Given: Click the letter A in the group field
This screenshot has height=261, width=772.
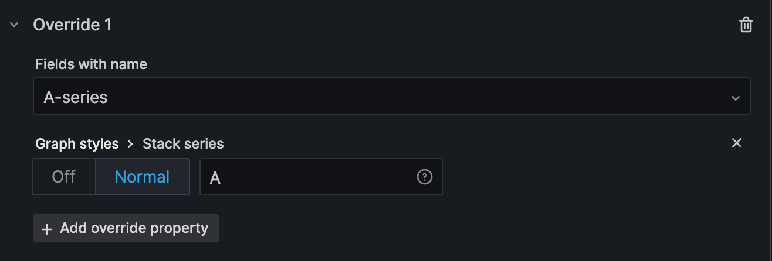Looking at the screenshot, I should coord(215,178).
